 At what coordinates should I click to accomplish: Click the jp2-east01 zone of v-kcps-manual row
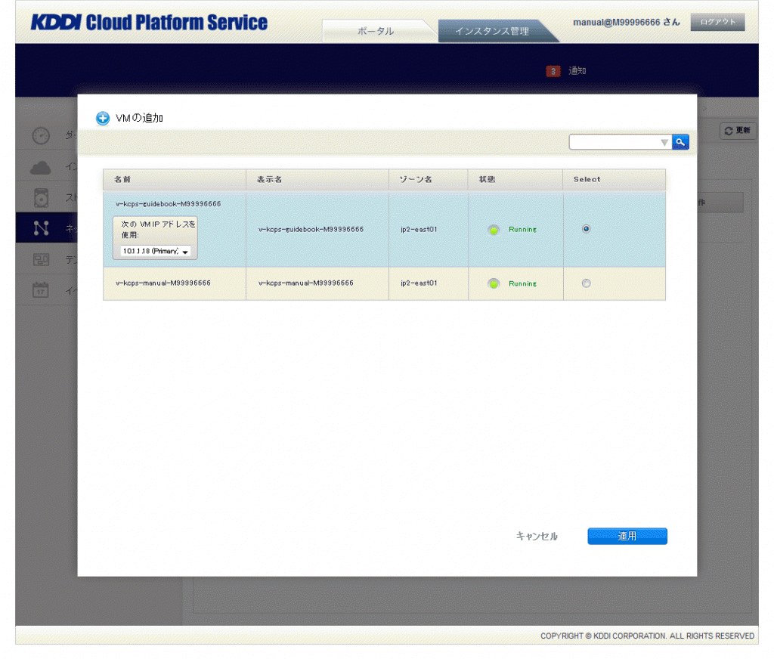[419, 283]
